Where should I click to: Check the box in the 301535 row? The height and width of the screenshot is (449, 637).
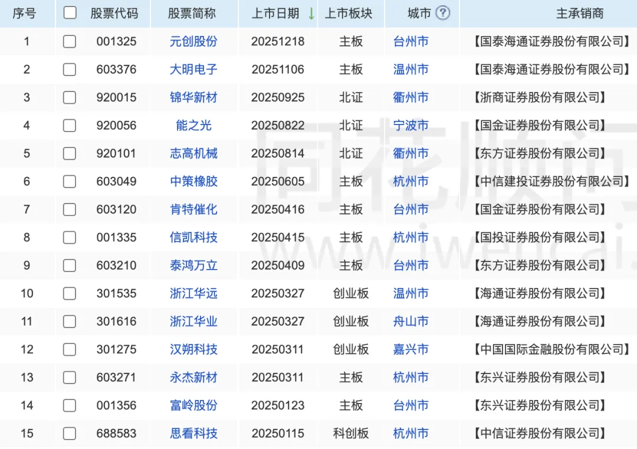pos(70,293)
